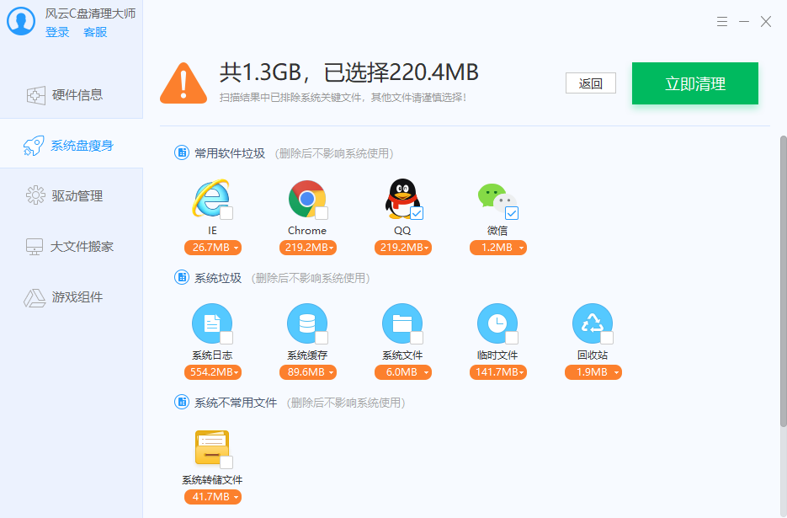Click the user avatar icon
This screenshot has height=518, width=787.
pos(20,20)
